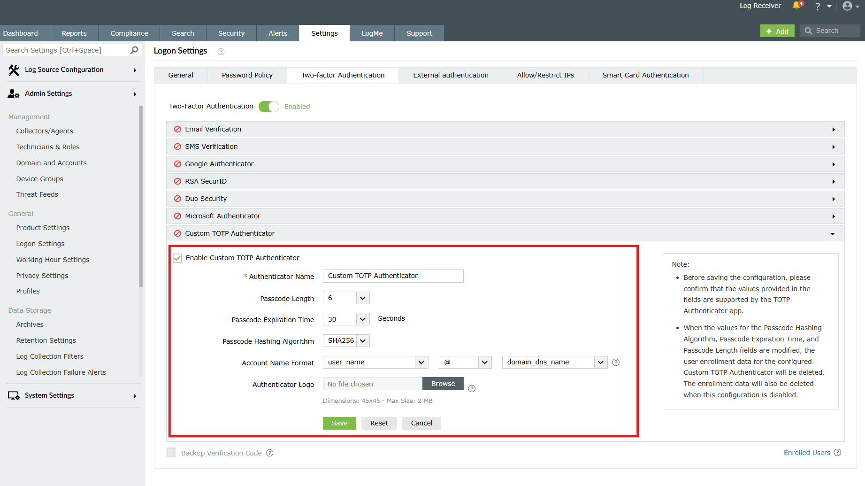The width and height of the screenshot is (865, 486).
Task: Open the Alerts tab
Action: 278,33
